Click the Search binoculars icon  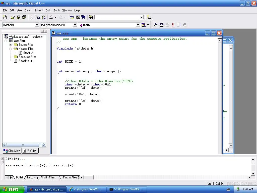[149, 17]
